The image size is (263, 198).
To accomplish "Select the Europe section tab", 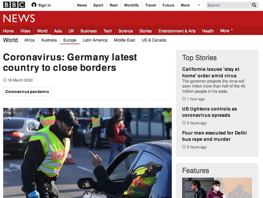I will pos(70,40).
